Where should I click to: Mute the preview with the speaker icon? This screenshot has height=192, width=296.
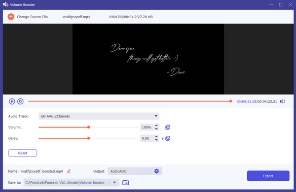(282, 101)
